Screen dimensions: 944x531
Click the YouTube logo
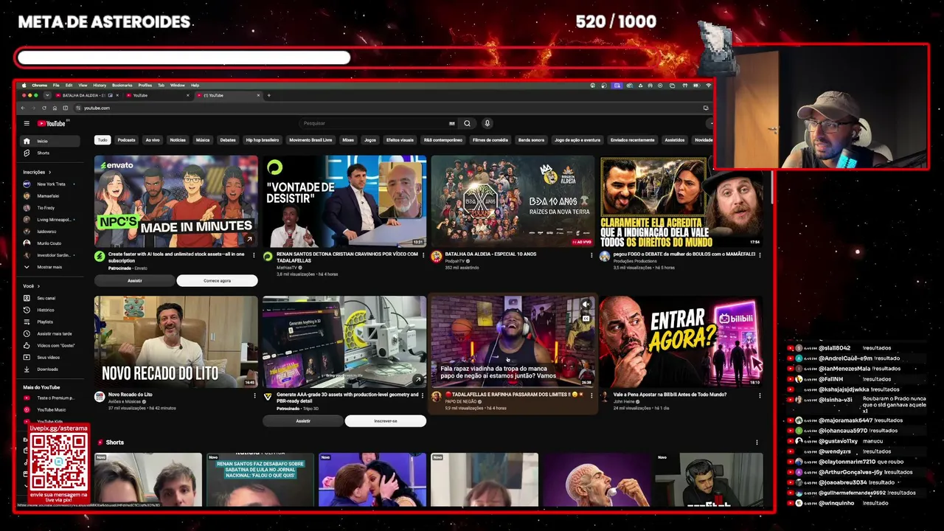(52, 123)
